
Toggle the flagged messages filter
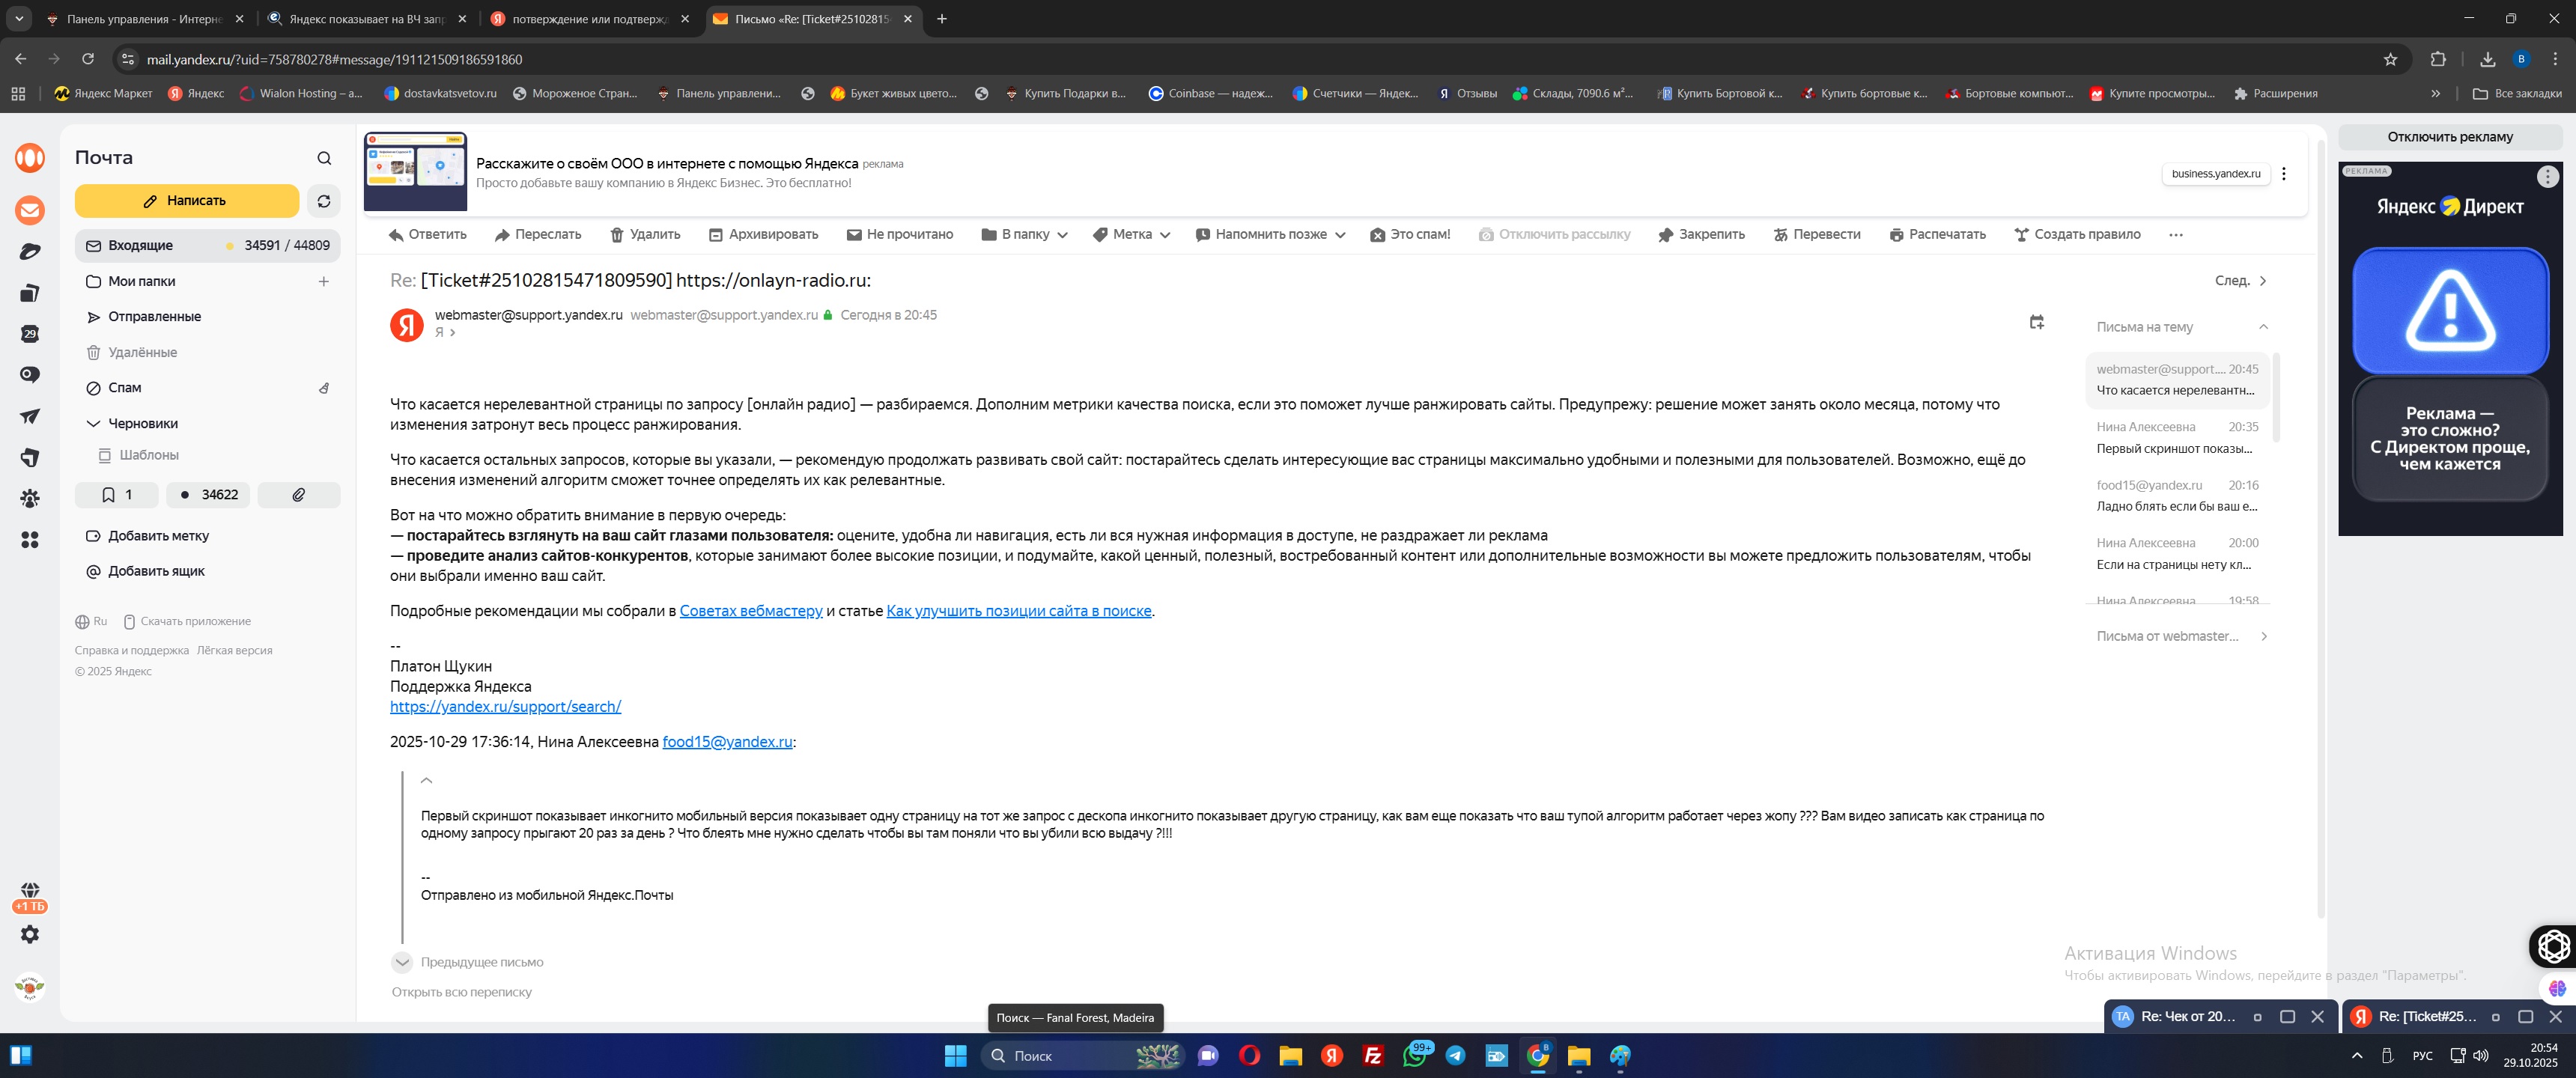click(x=116, y=495)
